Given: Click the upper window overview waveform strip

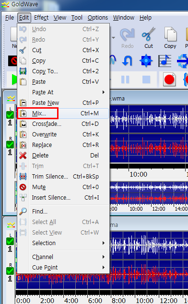Looking at the screenshot, I should tap(149, 193).
